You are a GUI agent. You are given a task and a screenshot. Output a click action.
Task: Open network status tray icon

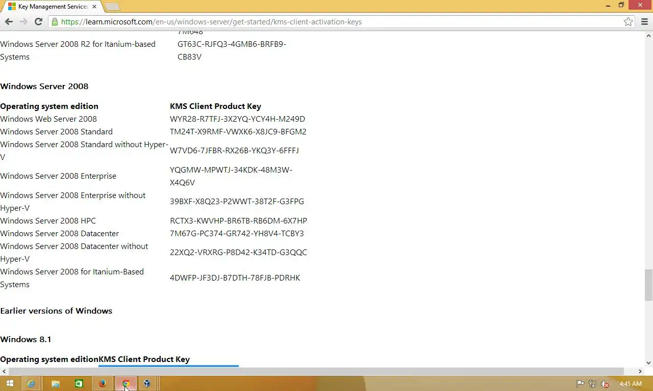click(x=592, y=384)
